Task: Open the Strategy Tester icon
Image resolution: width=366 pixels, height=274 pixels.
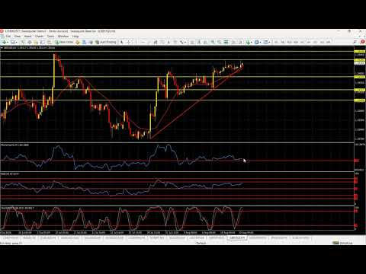Action: 49,42
